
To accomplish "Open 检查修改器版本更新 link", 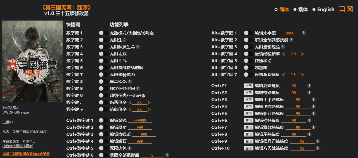I will tap(18, 146).
